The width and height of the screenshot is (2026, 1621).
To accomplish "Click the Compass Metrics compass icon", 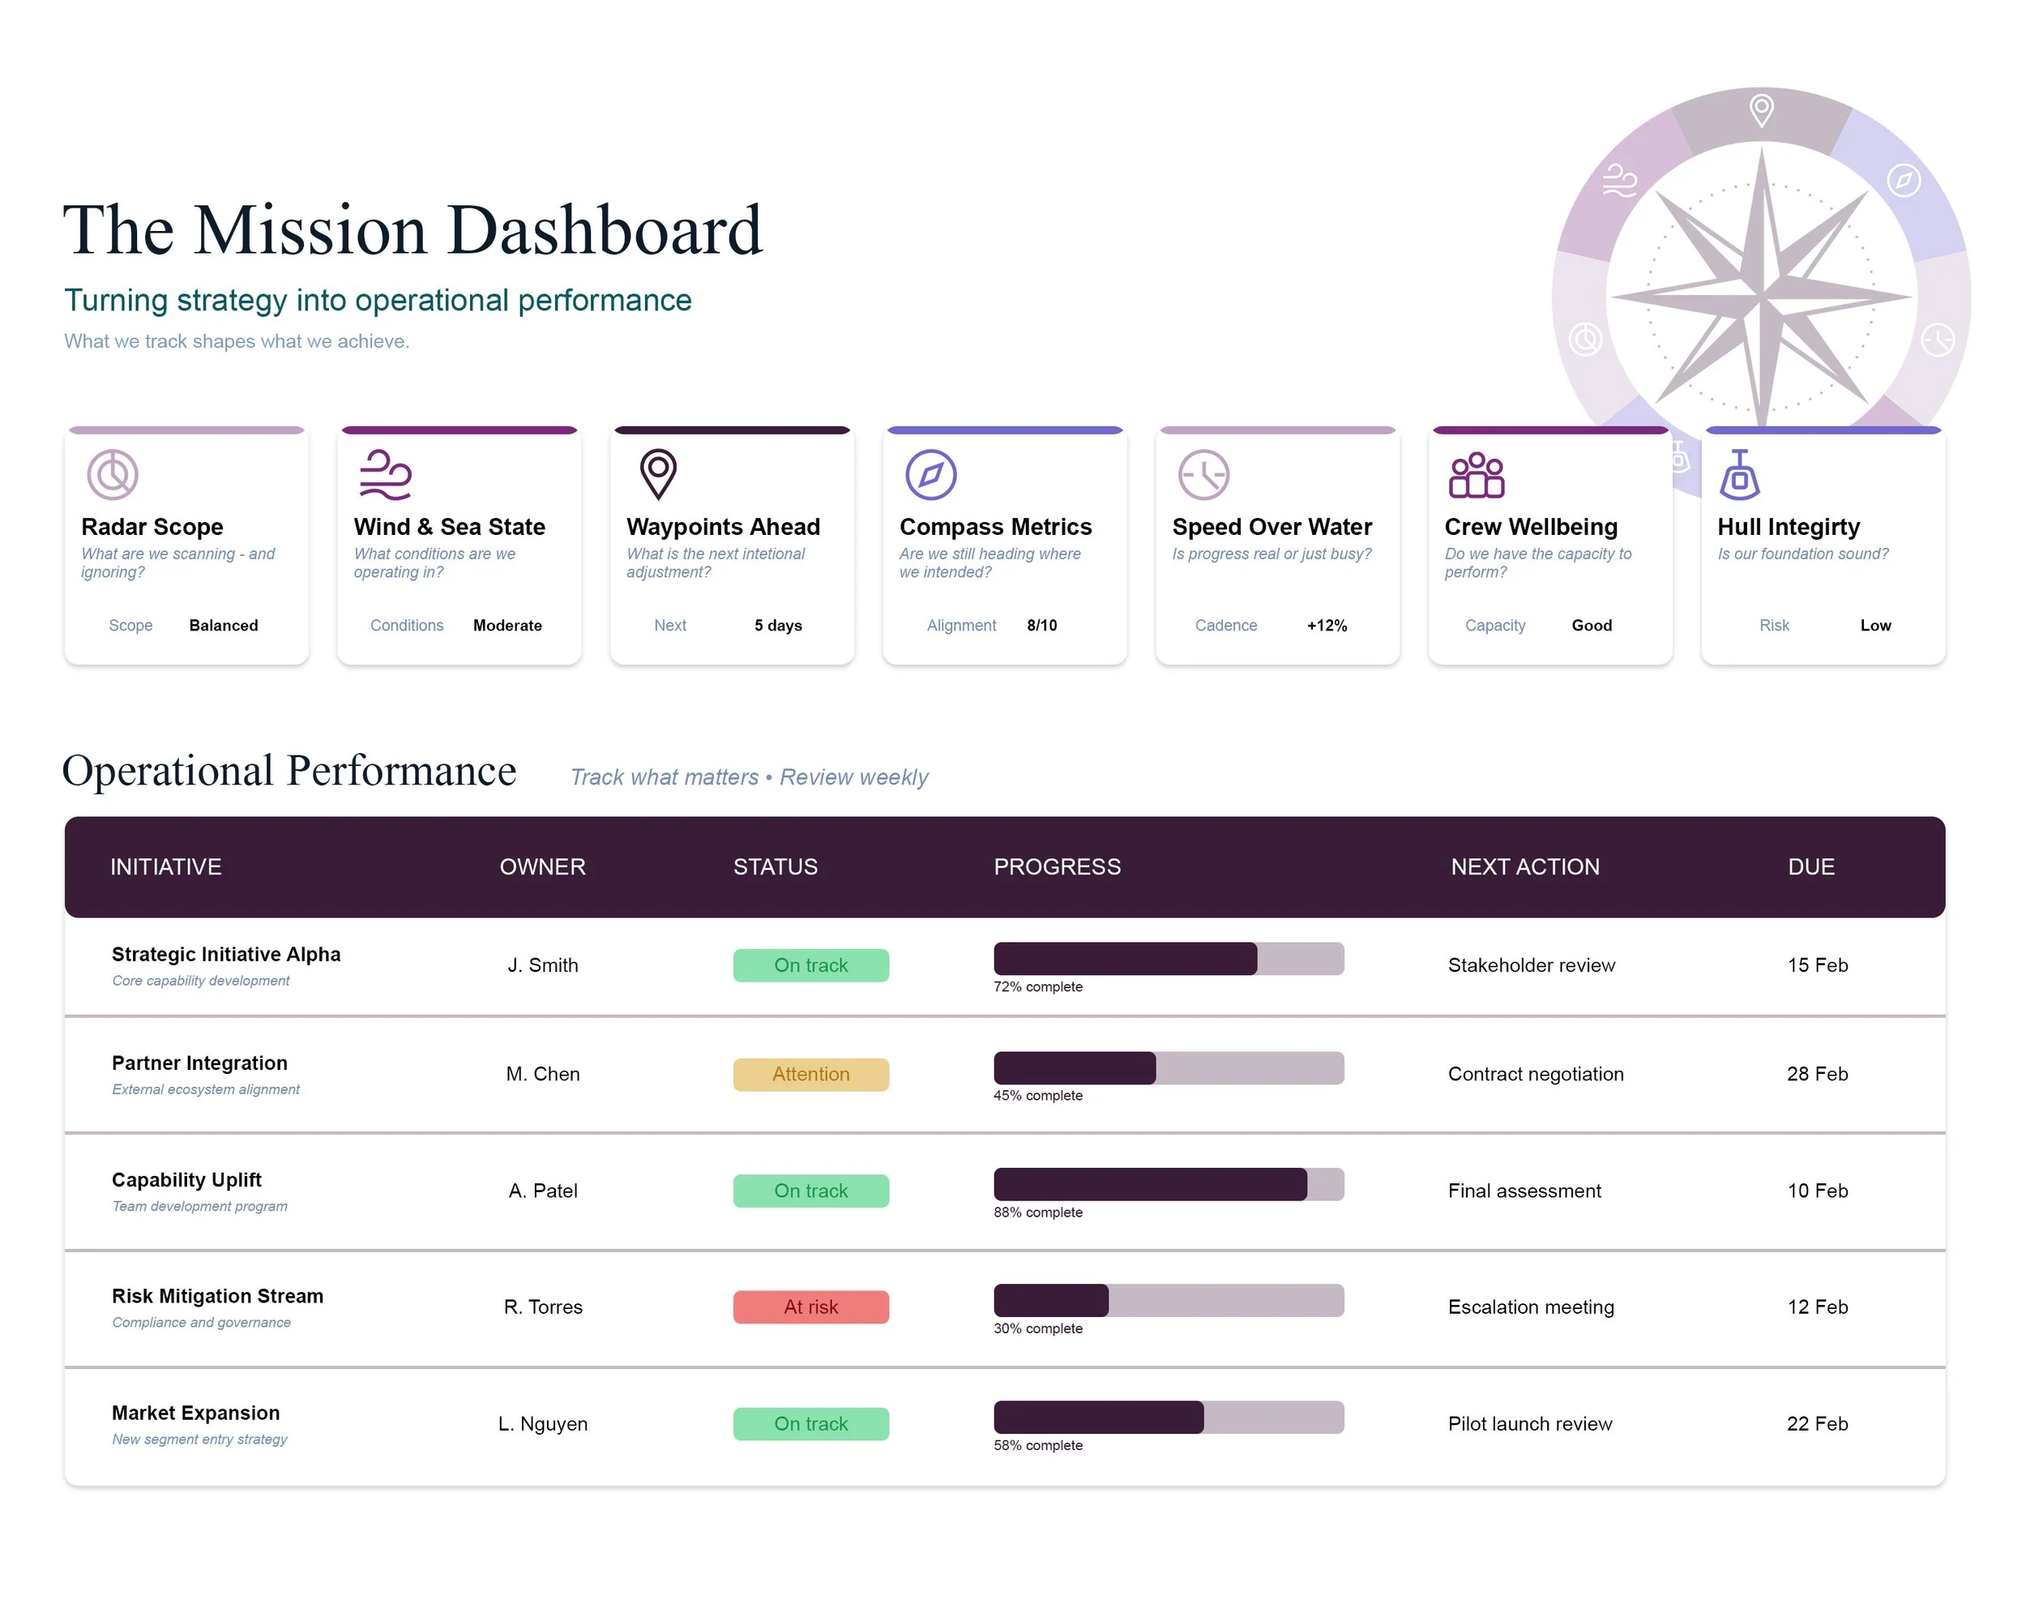I will tap(930, 475).
